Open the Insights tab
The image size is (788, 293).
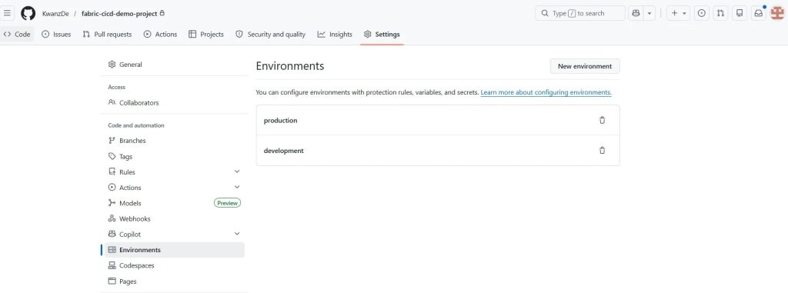pos(335,34)
